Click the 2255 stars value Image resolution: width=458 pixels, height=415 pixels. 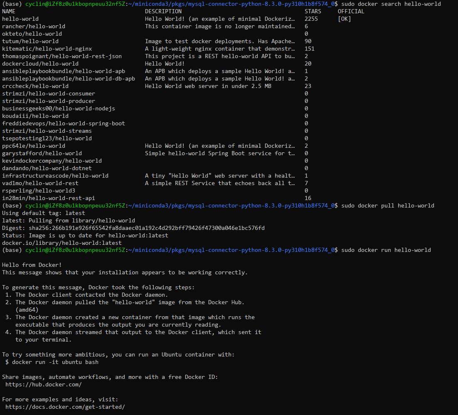(x=311, y=19)
